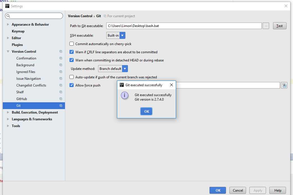Click the per-project icon beside Shelf entry
This screenshot has height=195, width=293.
(x=61, y=92)
